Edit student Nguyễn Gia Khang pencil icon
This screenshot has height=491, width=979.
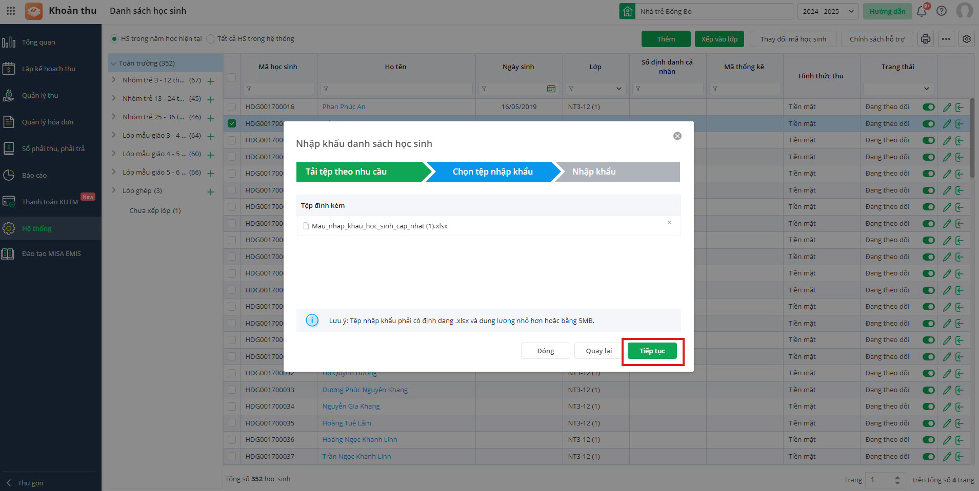click(947, 407)
